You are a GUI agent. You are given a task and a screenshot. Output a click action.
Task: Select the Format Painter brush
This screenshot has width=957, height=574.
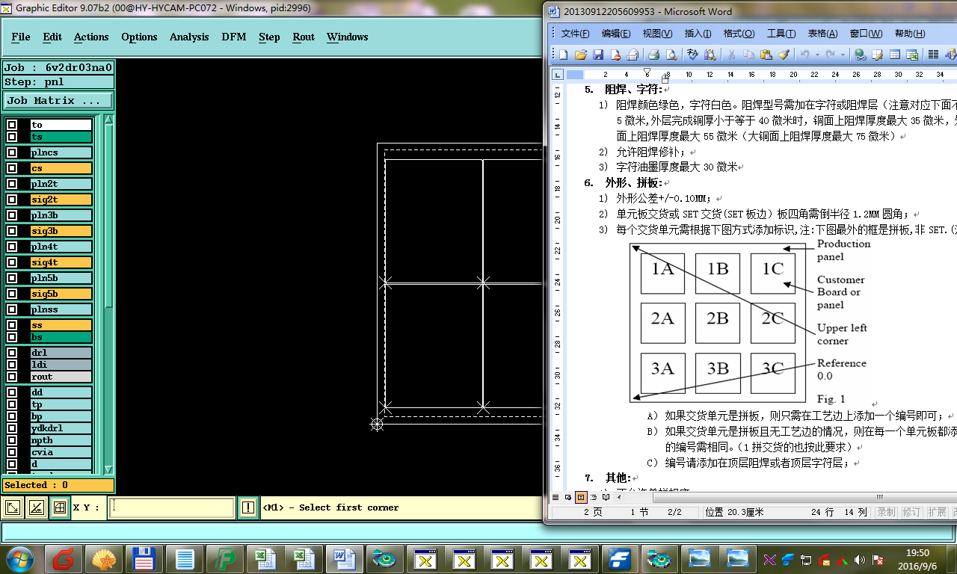tap(784, 55)
